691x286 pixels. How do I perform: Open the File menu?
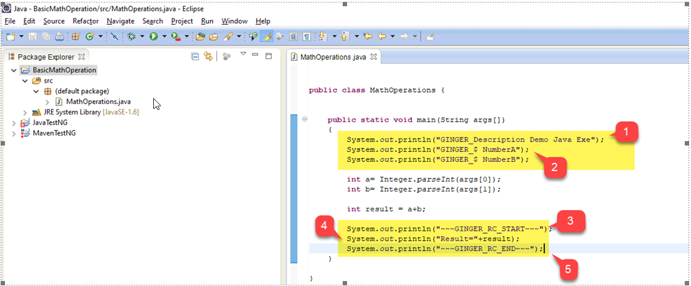[10, 21]
